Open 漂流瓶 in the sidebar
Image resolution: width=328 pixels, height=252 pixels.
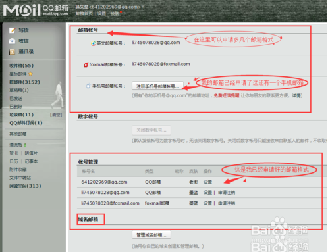click(x=16, y=145)
